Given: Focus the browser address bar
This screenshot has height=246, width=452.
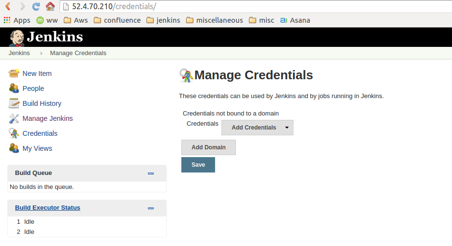Looking at the screenshot, I should [x=257, y=6].
